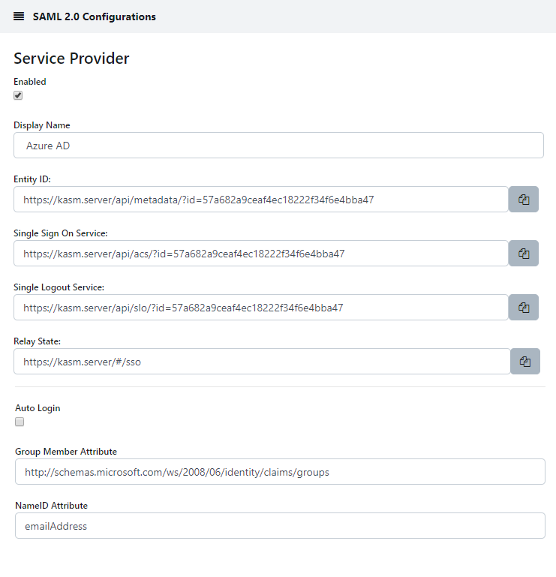Click into the Display Name field

278,146
